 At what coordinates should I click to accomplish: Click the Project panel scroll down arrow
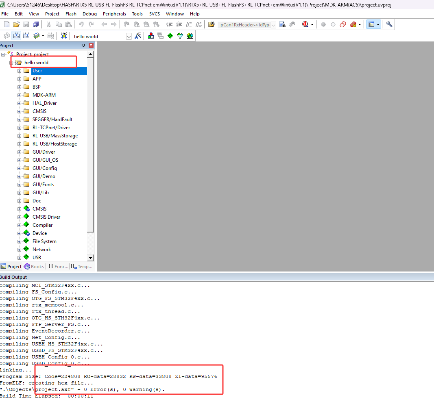(91, 258)
